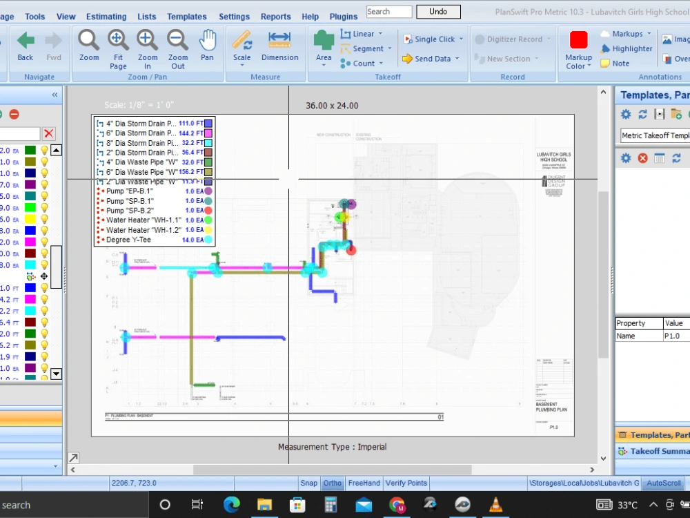Viewport: 690px width, 518px height.
Task: Toggle FreeHand mode in status bar
Action: click(x=364, y=483)
